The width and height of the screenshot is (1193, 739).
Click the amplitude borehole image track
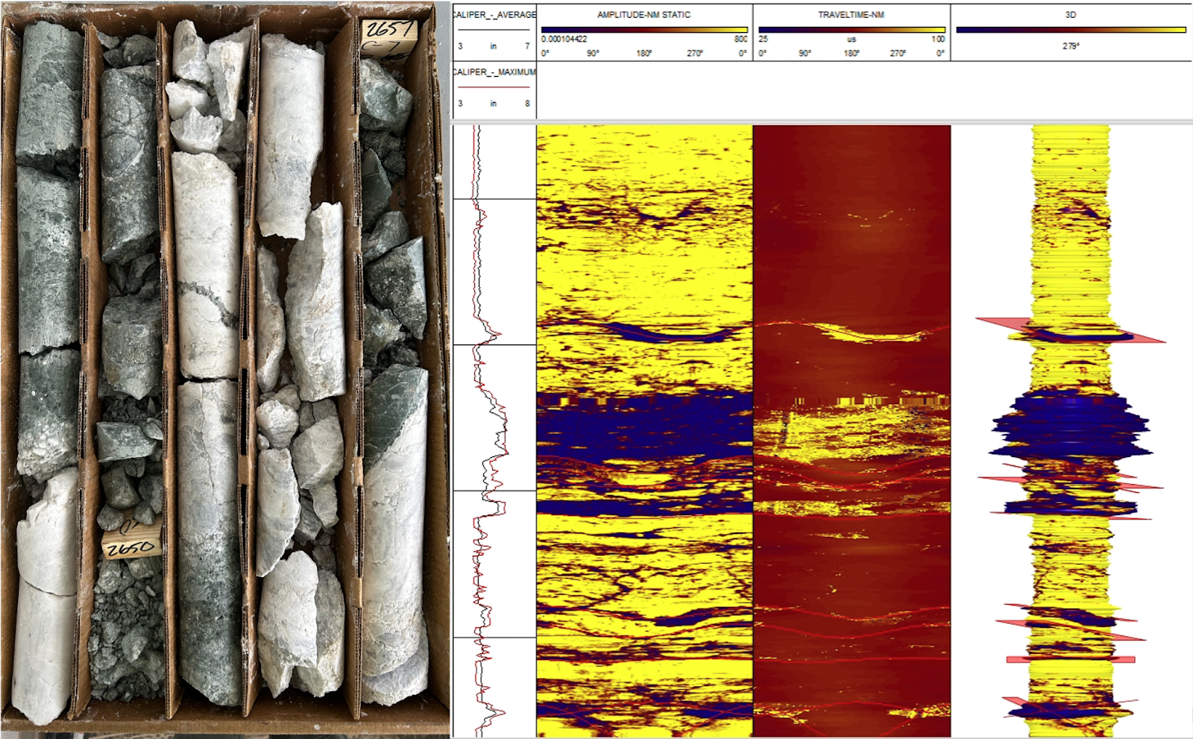pyautogui.click(x=644, y=431)
